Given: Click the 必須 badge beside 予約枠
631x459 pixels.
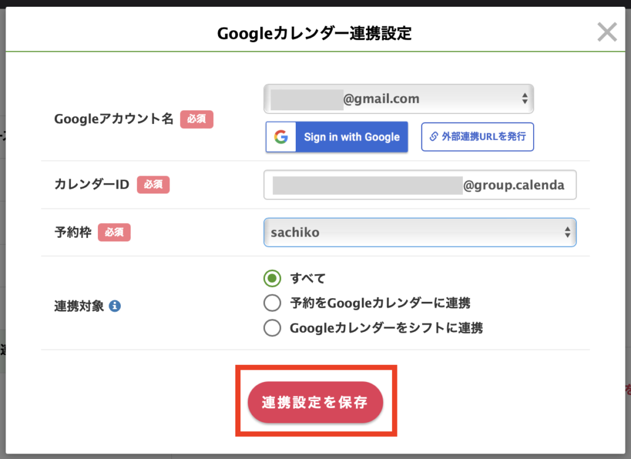Looking at the screenshot, I should (114, 232).
